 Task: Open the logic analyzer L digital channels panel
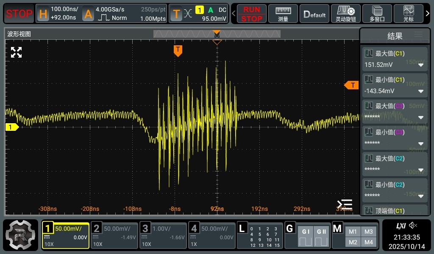click(260, 235)
